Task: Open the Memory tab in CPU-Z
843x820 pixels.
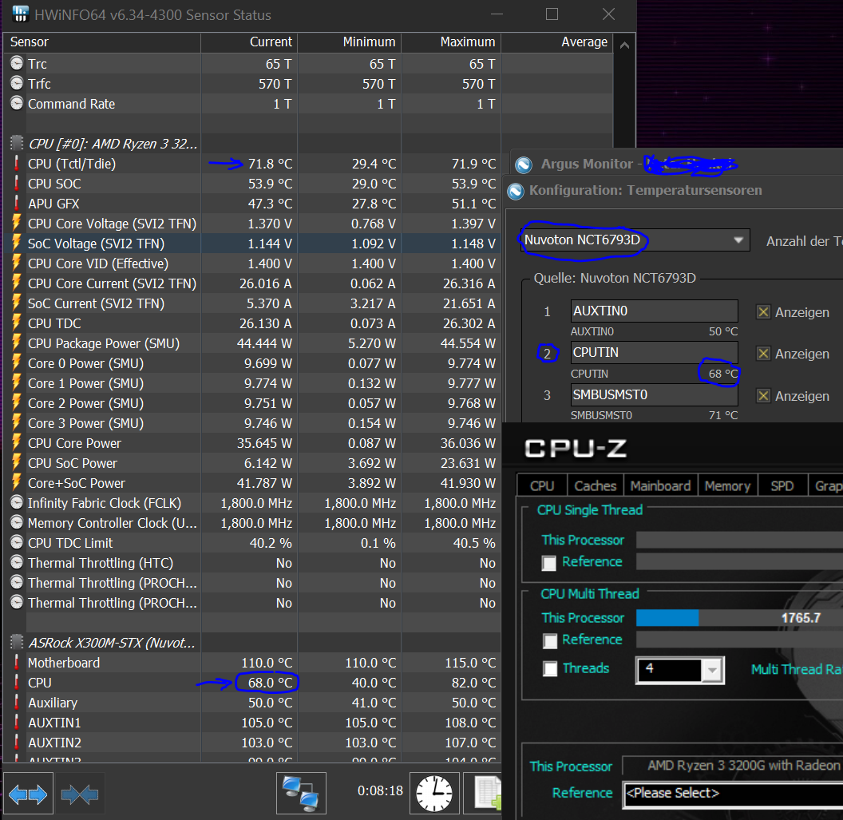Action: click(727, 485)
